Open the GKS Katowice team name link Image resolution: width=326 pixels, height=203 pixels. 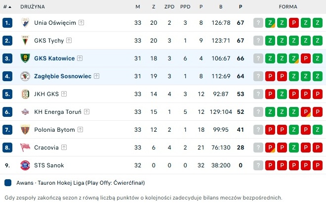click(54, 58)
